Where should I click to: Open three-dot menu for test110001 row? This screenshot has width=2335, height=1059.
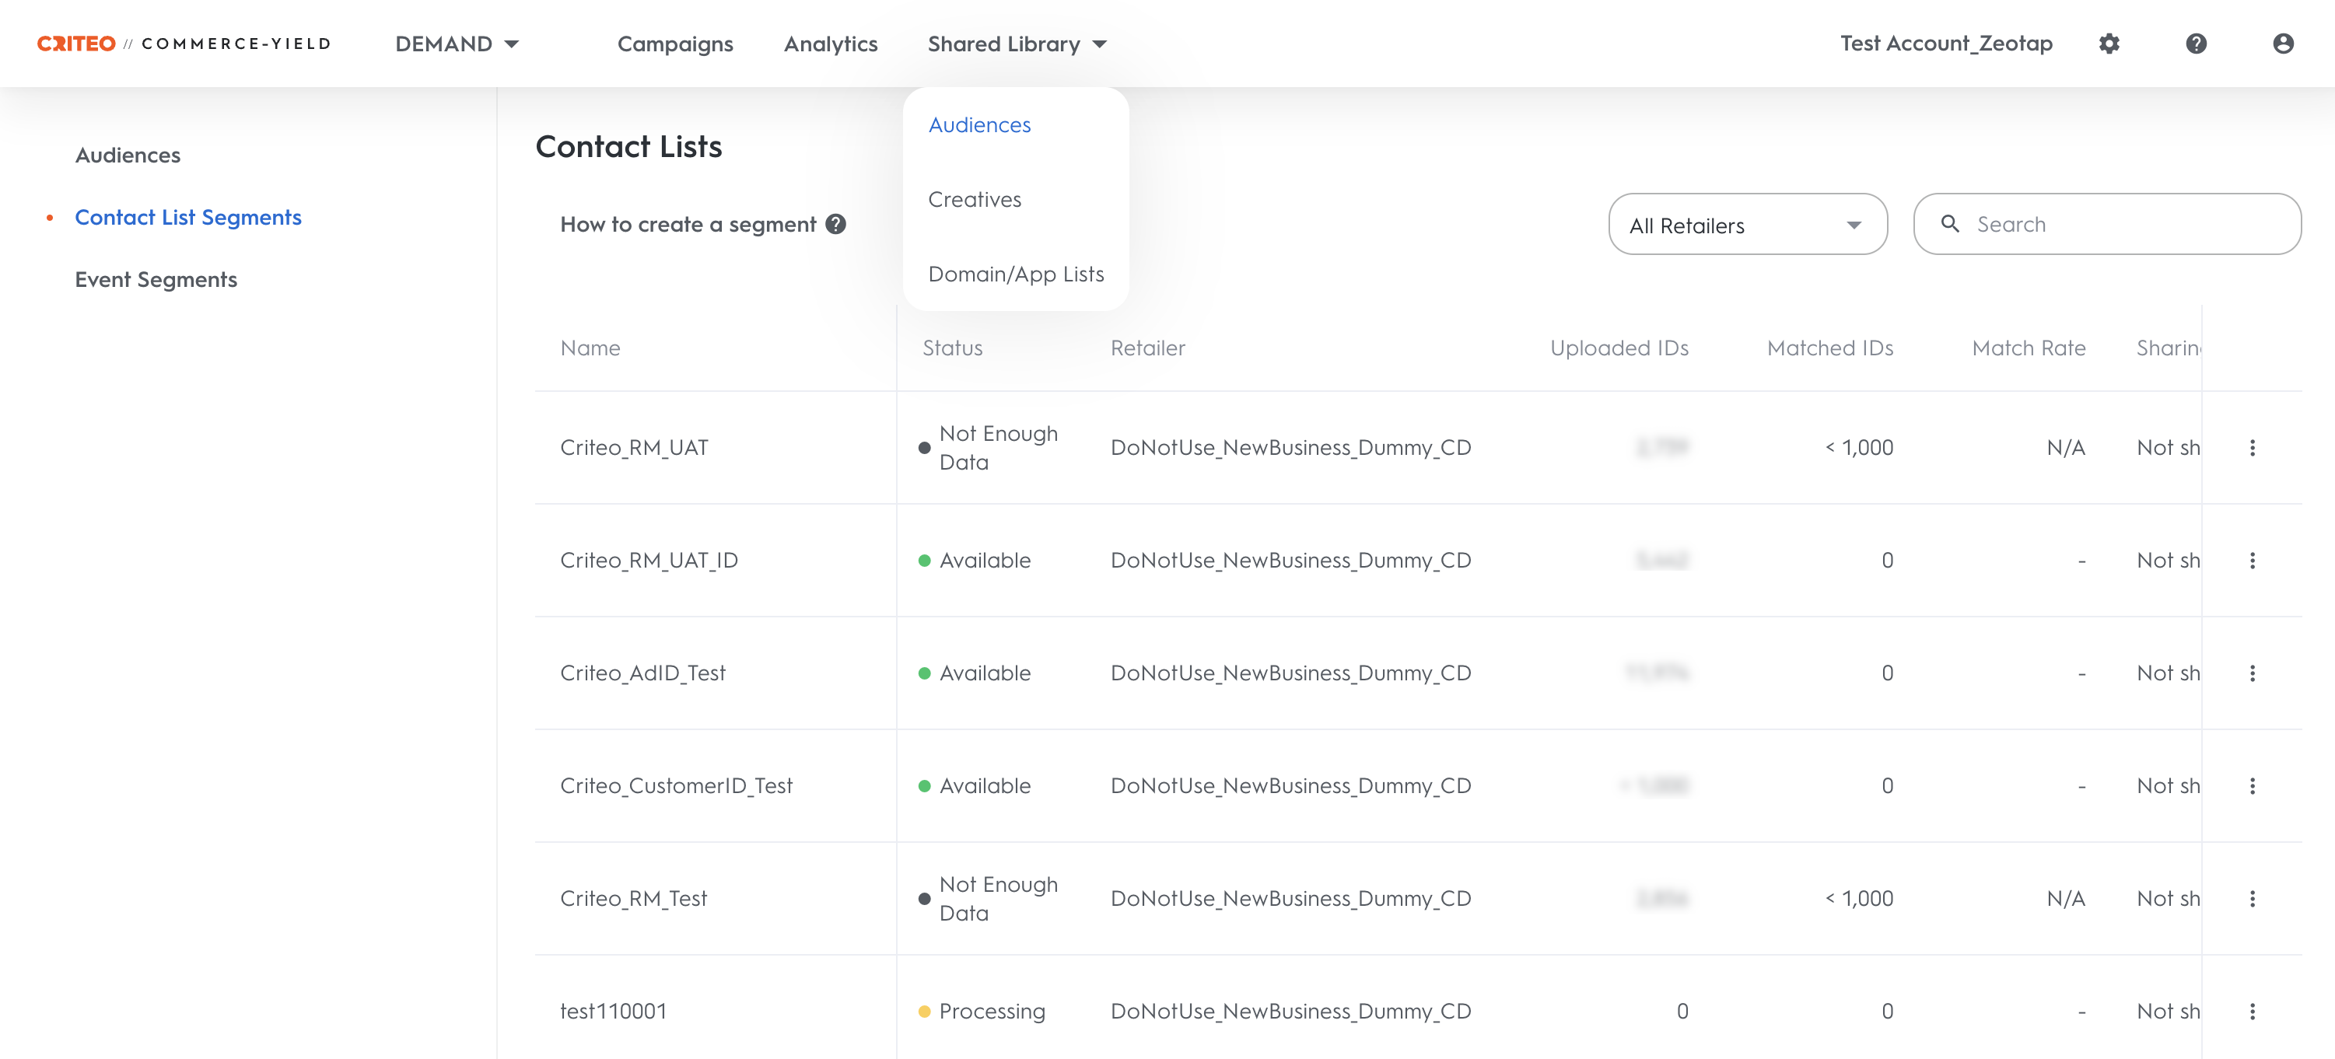tap(2252, 1011)
